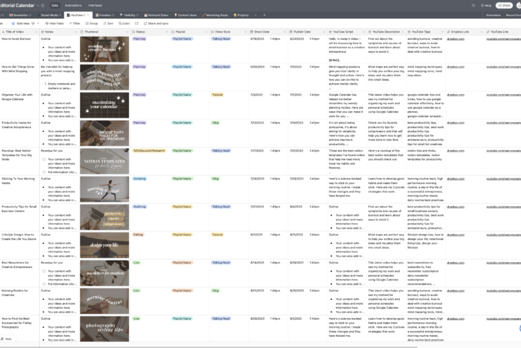Image resolution: width=521 pixels, height=348 pixels.
Task: Check second checkbox in Best Notion Templates notes
Action: 44,172
